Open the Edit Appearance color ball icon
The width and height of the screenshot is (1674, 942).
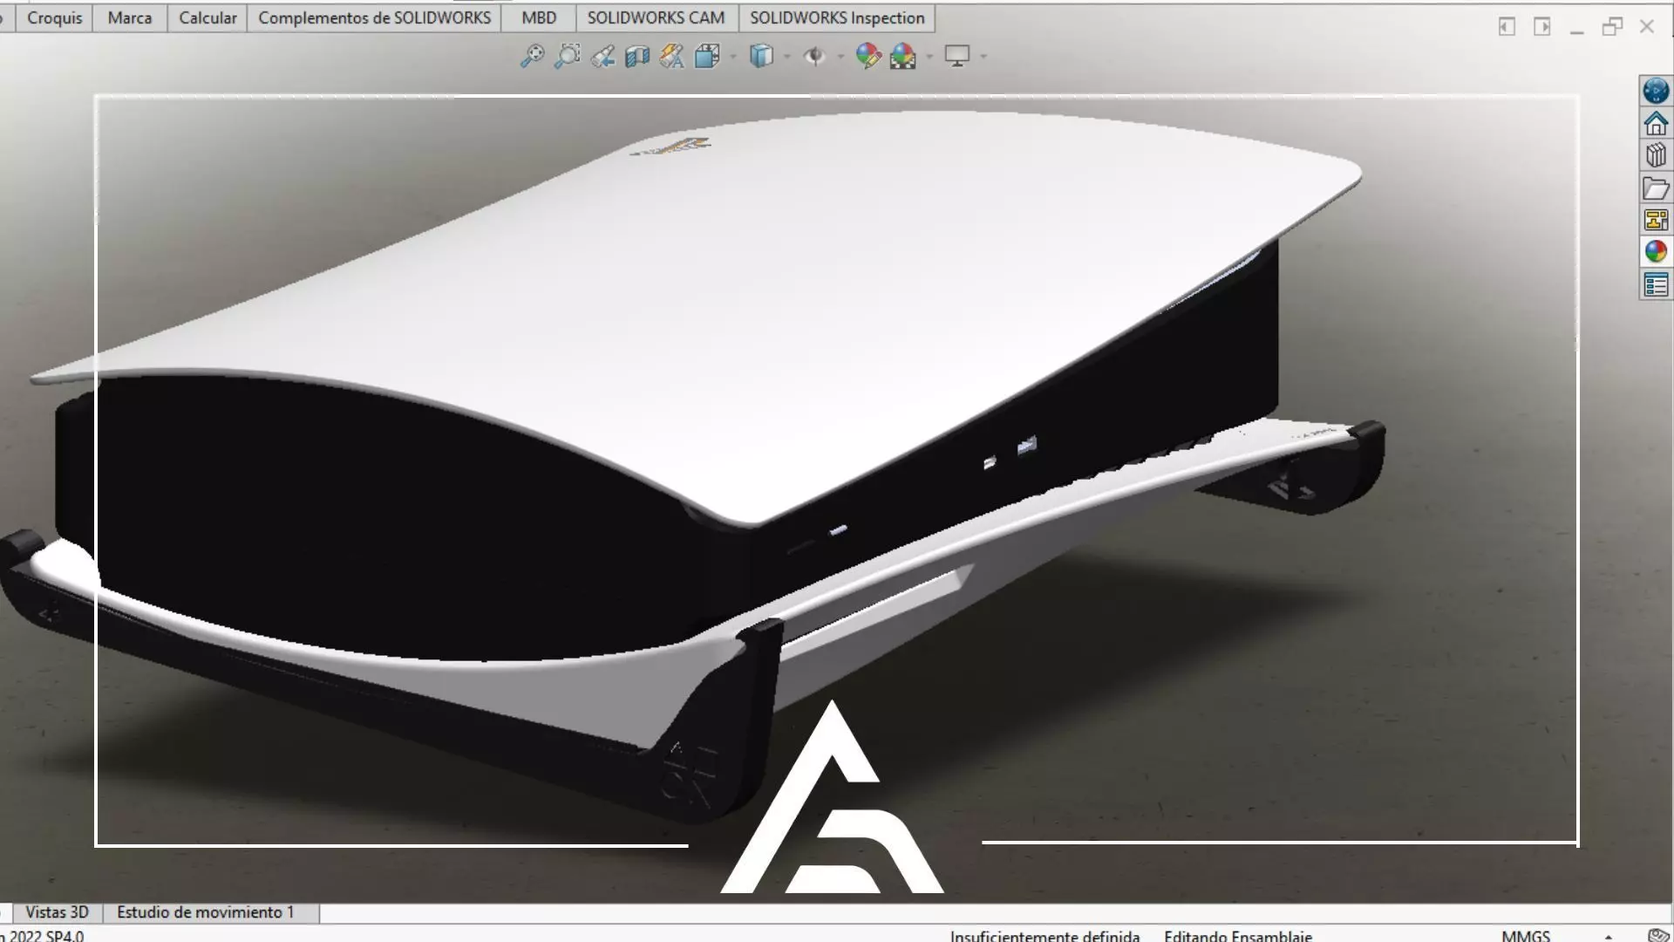pos(868,57)
